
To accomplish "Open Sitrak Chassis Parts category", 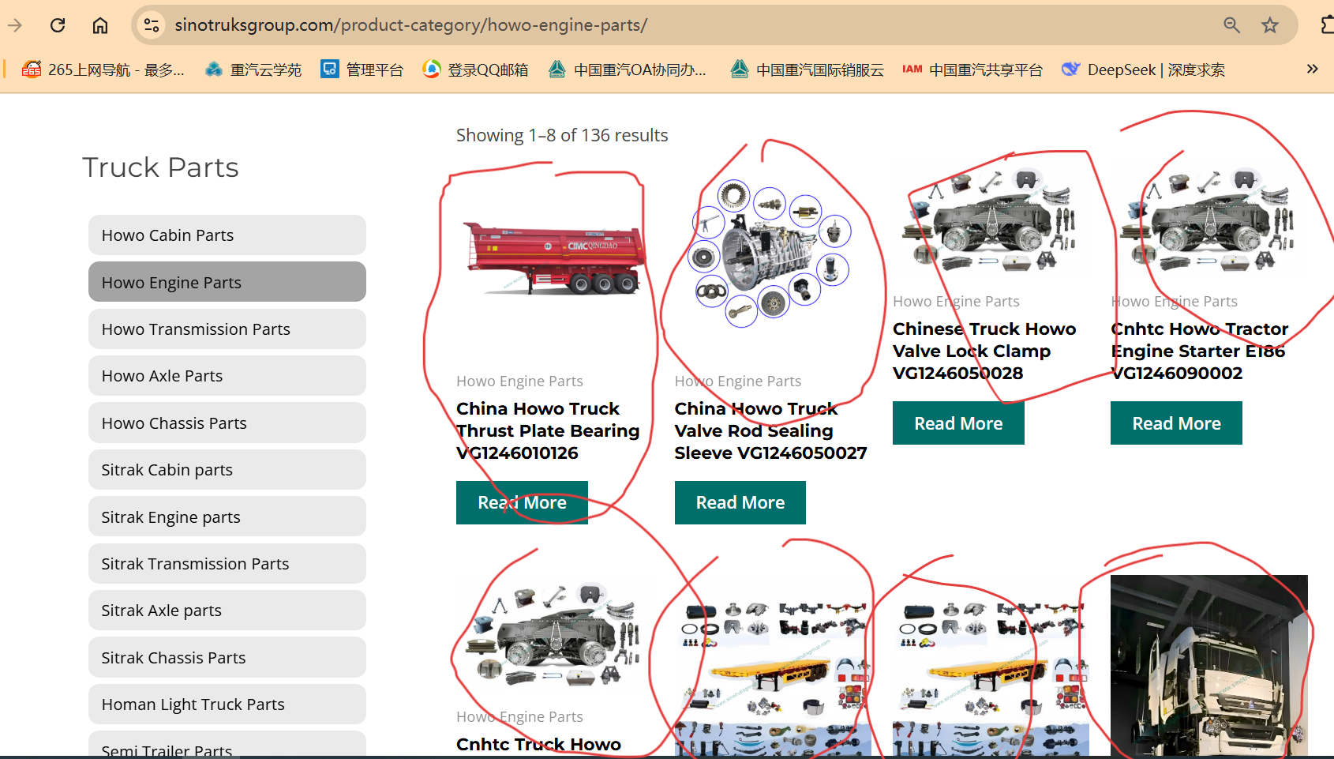I will (x=227, y=658).
